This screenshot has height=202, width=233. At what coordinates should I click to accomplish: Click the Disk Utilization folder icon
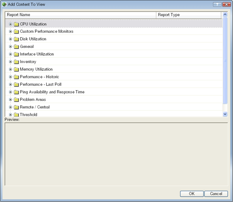tap(16, 39)
